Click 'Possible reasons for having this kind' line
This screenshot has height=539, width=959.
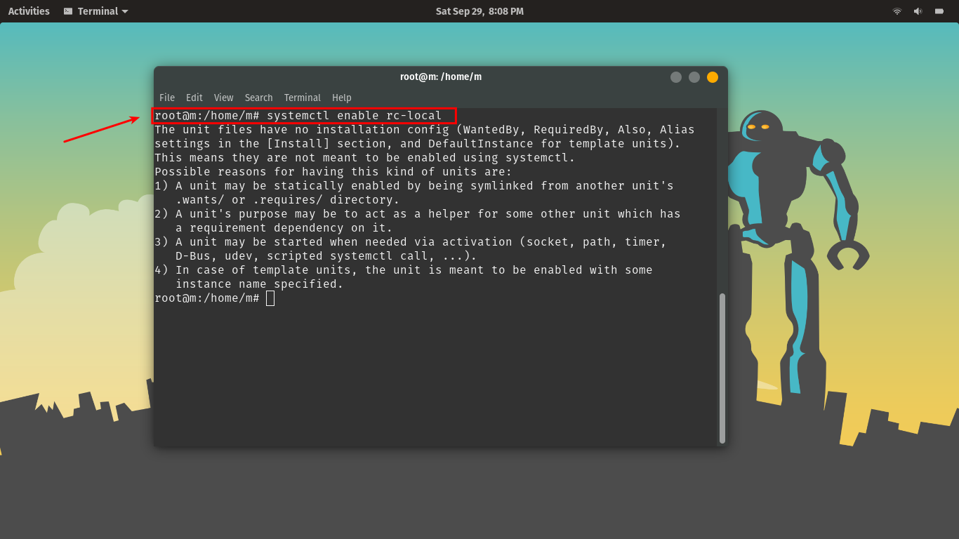(333, 172)
